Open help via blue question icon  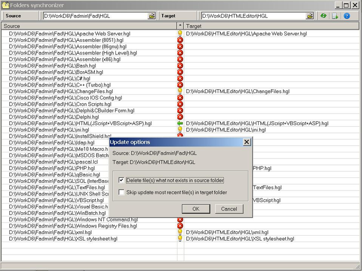coord(347,16)
